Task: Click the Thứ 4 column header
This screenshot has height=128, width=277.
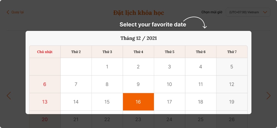Action: [x=138, y=52]
